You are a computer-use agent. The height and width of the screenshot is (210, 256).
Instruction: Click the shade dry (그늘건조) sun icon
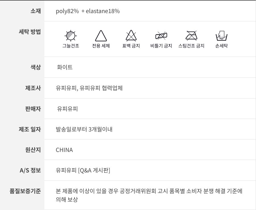pos(71,36)
